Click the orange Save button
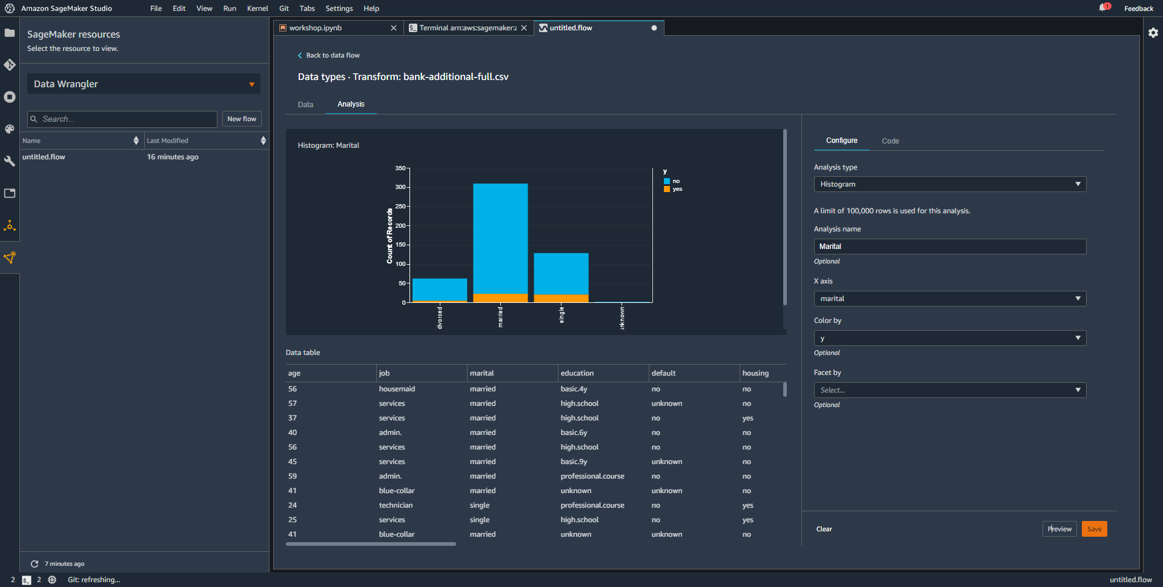The width and height of the screenshot is (1163, 587). click(x=1094, y=529)
